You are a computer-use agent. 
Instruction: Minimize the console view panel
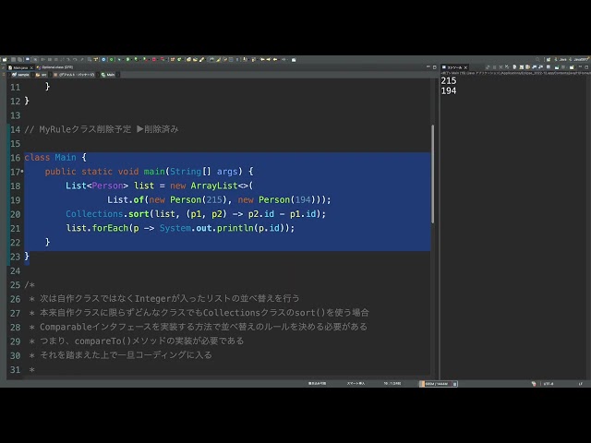pyautogui.click(x=581, y=66)
